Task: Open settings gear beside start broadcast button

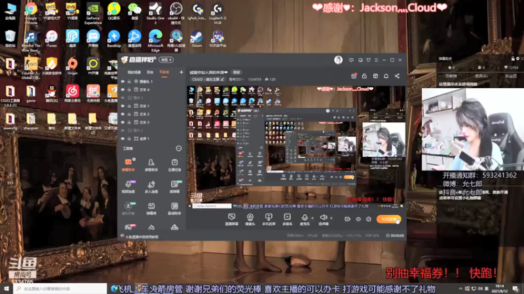Action: click(x=369, y=219)
